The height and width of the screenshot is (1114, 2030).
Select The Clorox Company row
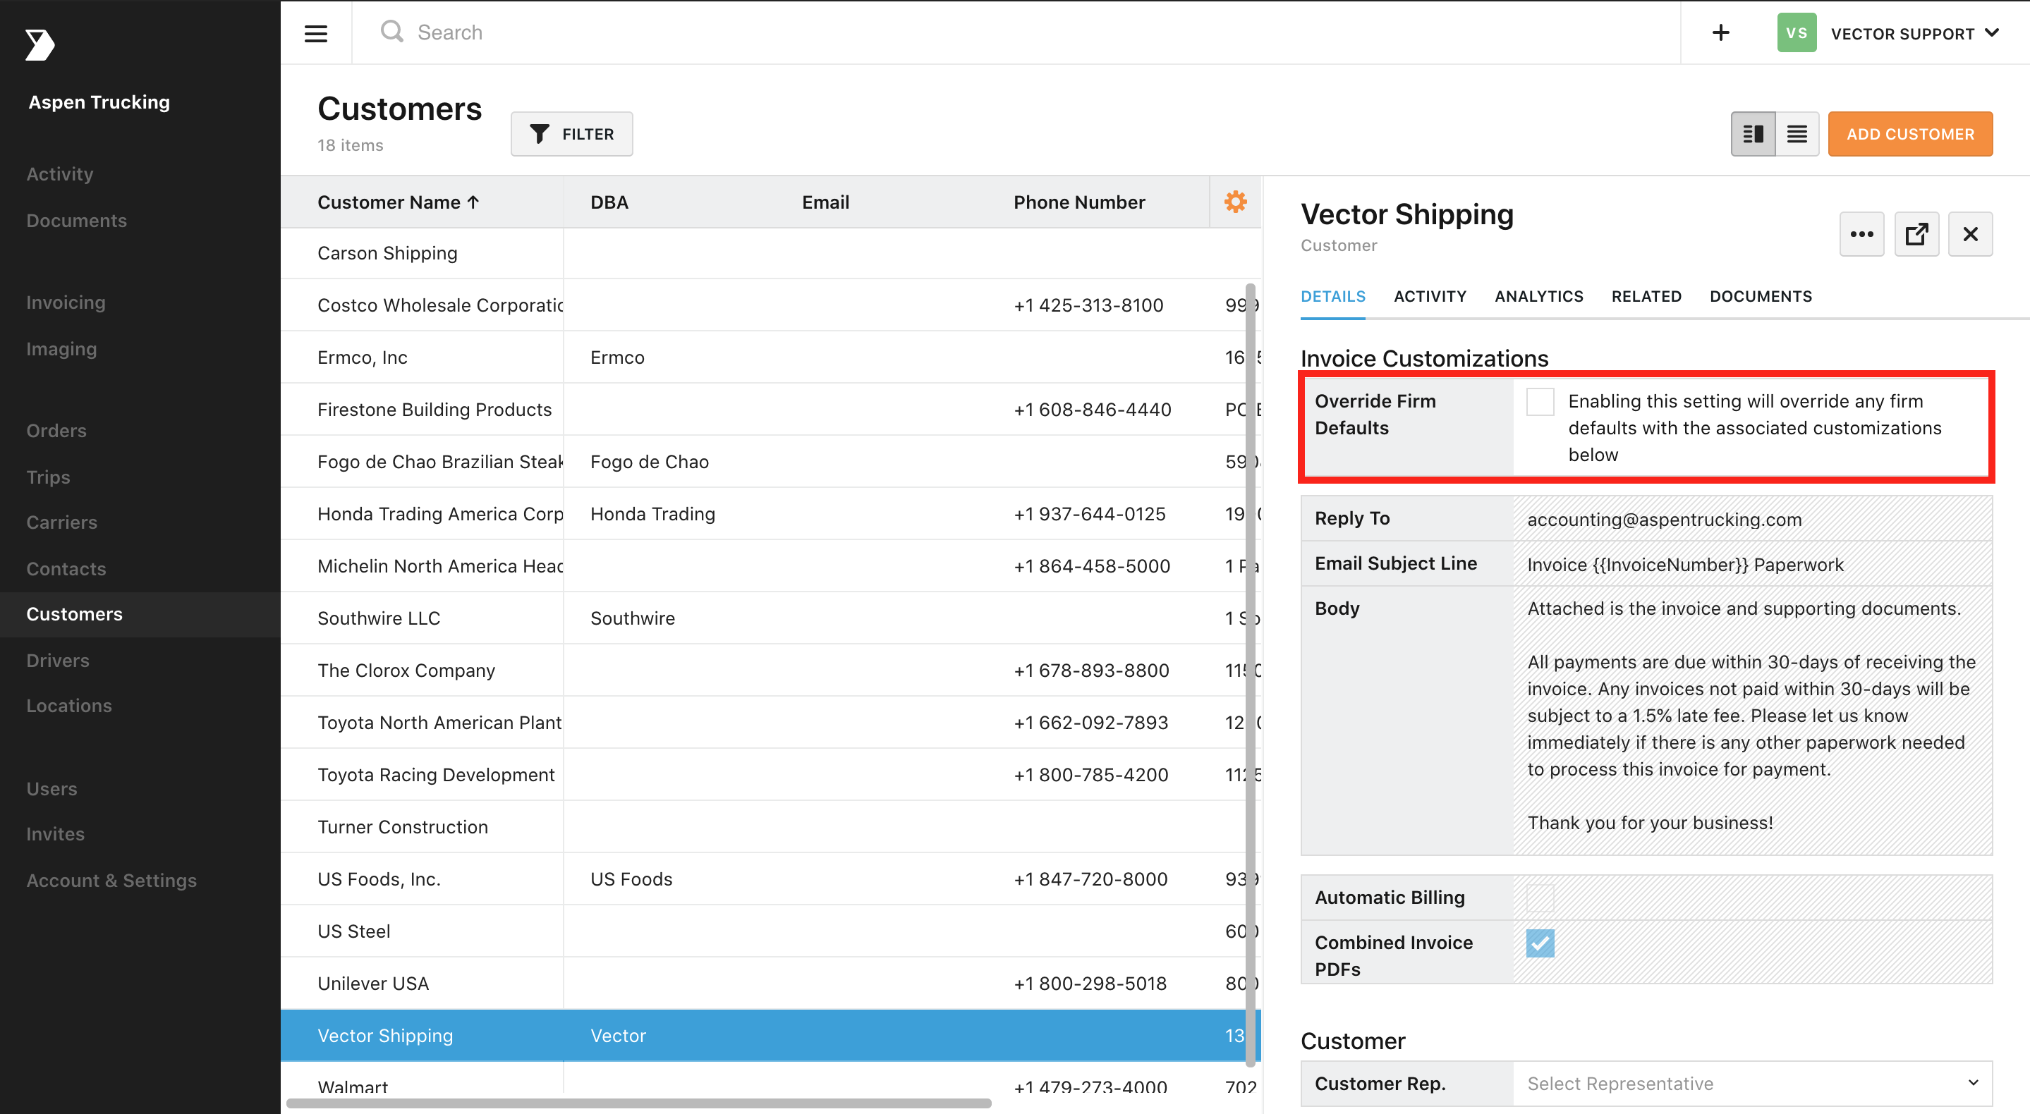[x=771, y=671]
